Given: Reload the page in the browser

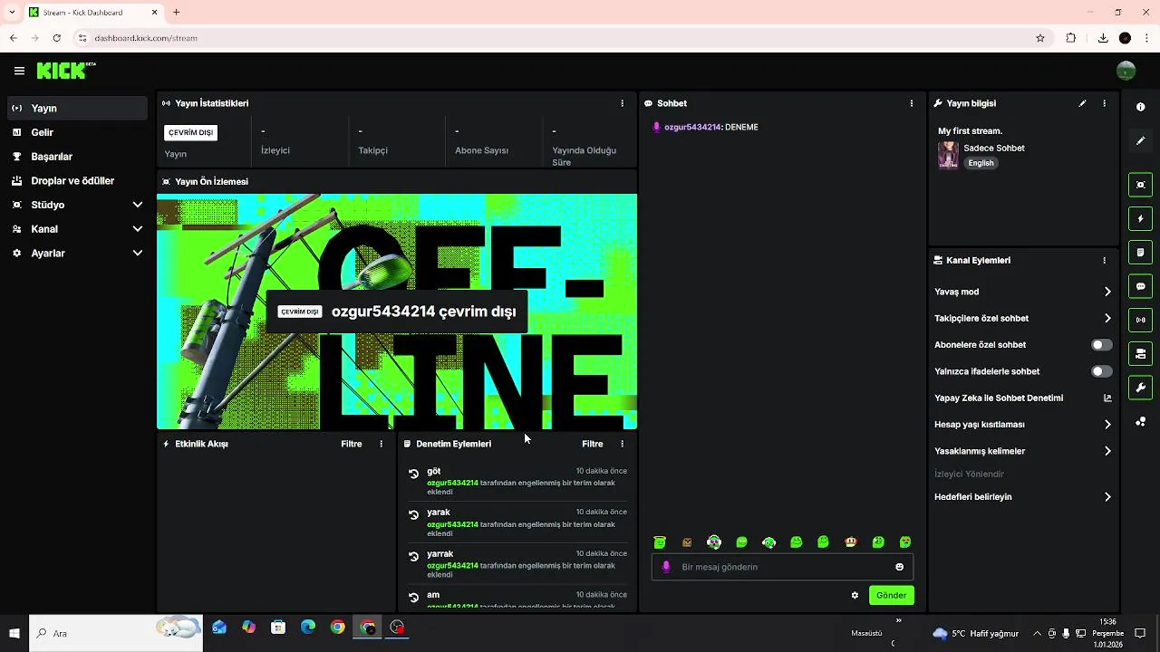Looking at the screenshot, I should [56, 38].
